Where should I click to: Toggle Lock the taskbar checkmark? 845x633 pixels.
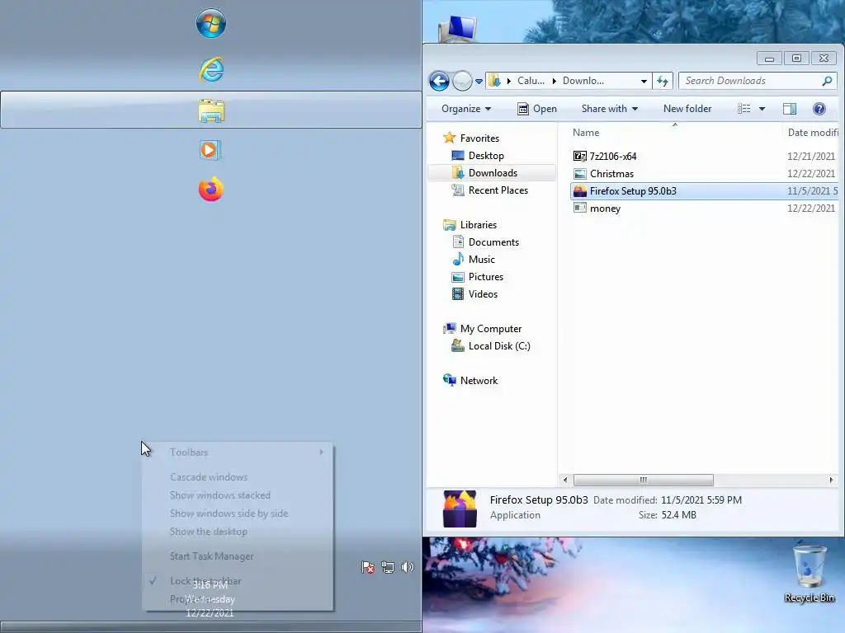point(153,581)
